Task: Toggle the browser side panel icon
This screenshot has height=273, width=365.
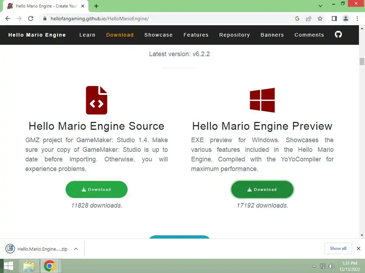Action: 334,18
